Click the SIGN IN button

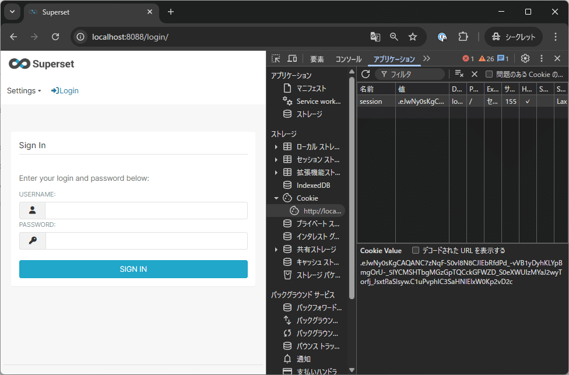134,269
